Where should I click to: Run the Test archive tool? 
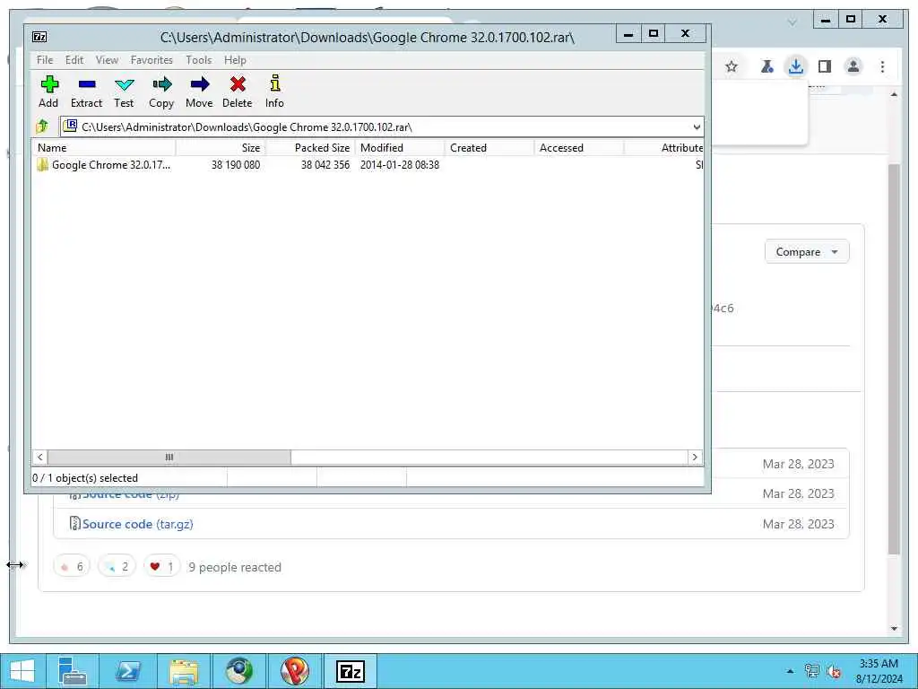124,92
